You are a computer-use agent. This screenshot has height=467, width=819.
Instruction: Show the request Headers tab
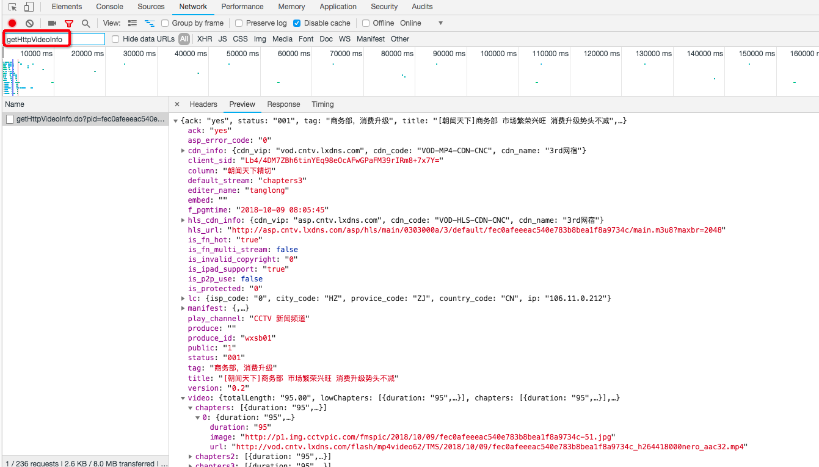203,104
